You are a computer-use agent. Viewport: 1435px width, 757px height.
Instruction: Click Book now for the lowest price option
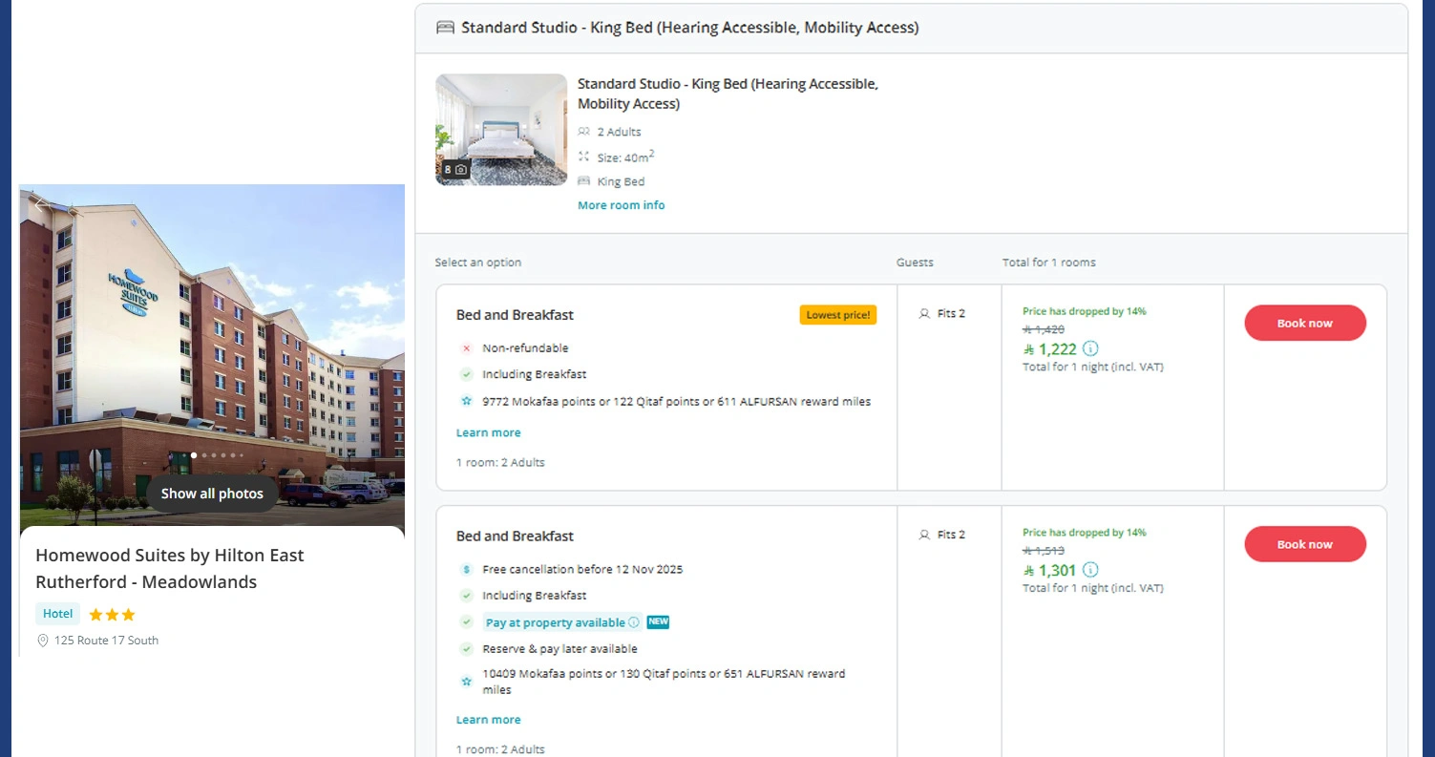tap(1304, 323)
